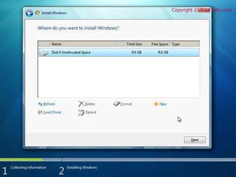Viewport: 236px width, 177px height.
Task: Click the blue back arrow button
Action: coord(29,13)
